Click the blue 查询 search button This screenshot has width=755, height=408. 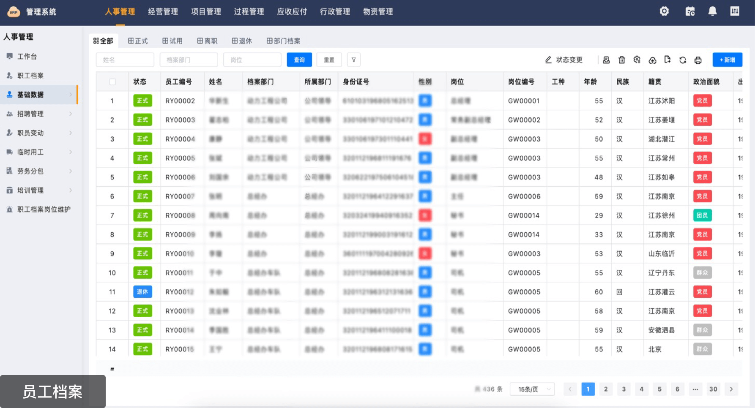[299, 60]
